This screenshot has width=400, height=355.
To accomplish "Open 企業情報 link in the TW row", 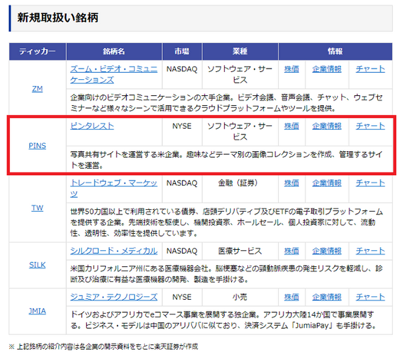I will point(327,183).
